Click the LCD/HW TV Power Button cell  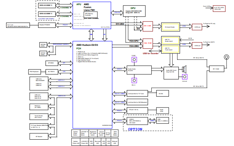coord(85,133)
